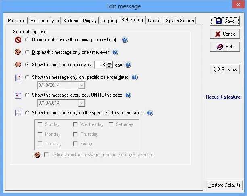Open the UNTIL this date dropdown

(82, 103)
